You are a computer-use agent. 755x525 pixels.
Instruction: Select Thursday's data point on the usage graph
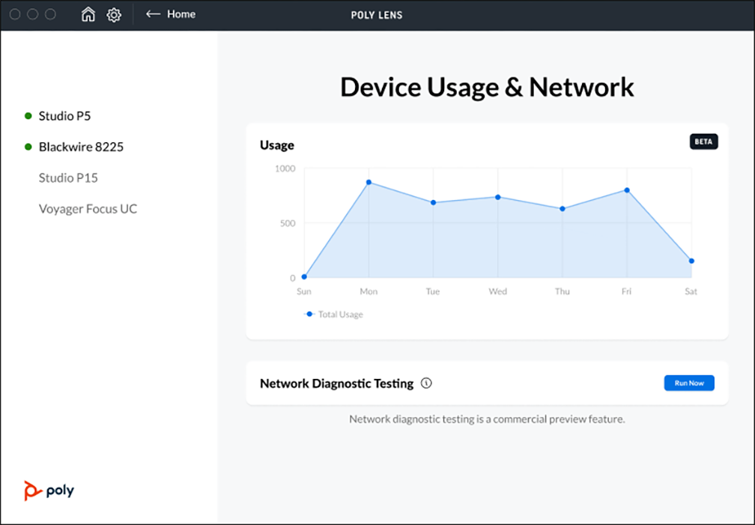click(561, 209)
